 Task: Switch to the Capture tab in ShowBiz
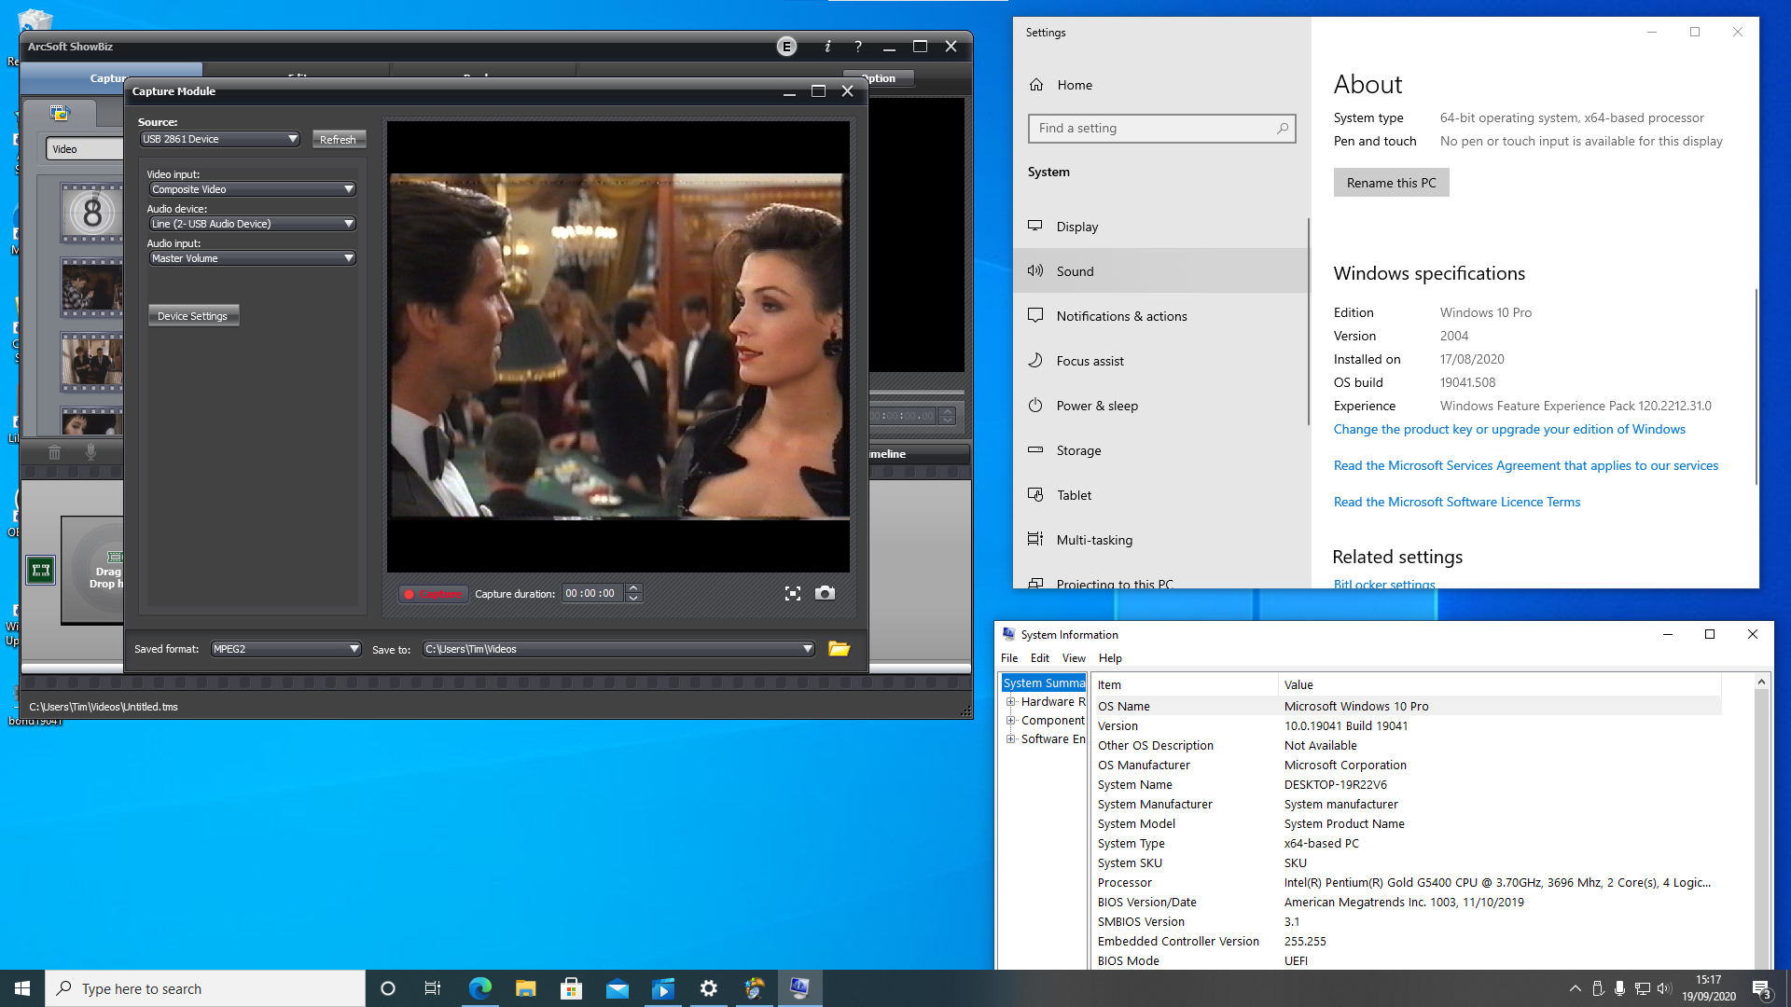(110, 78)
